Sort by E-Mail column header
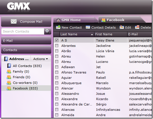Viewport: 153px width, 119px height. coord(140,34)
